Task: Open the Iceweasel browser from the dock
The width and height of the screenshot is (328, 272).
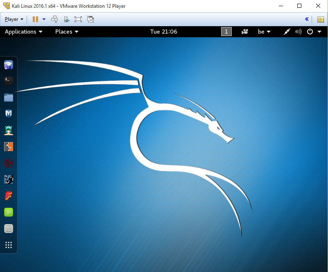Action: [9, 65]
